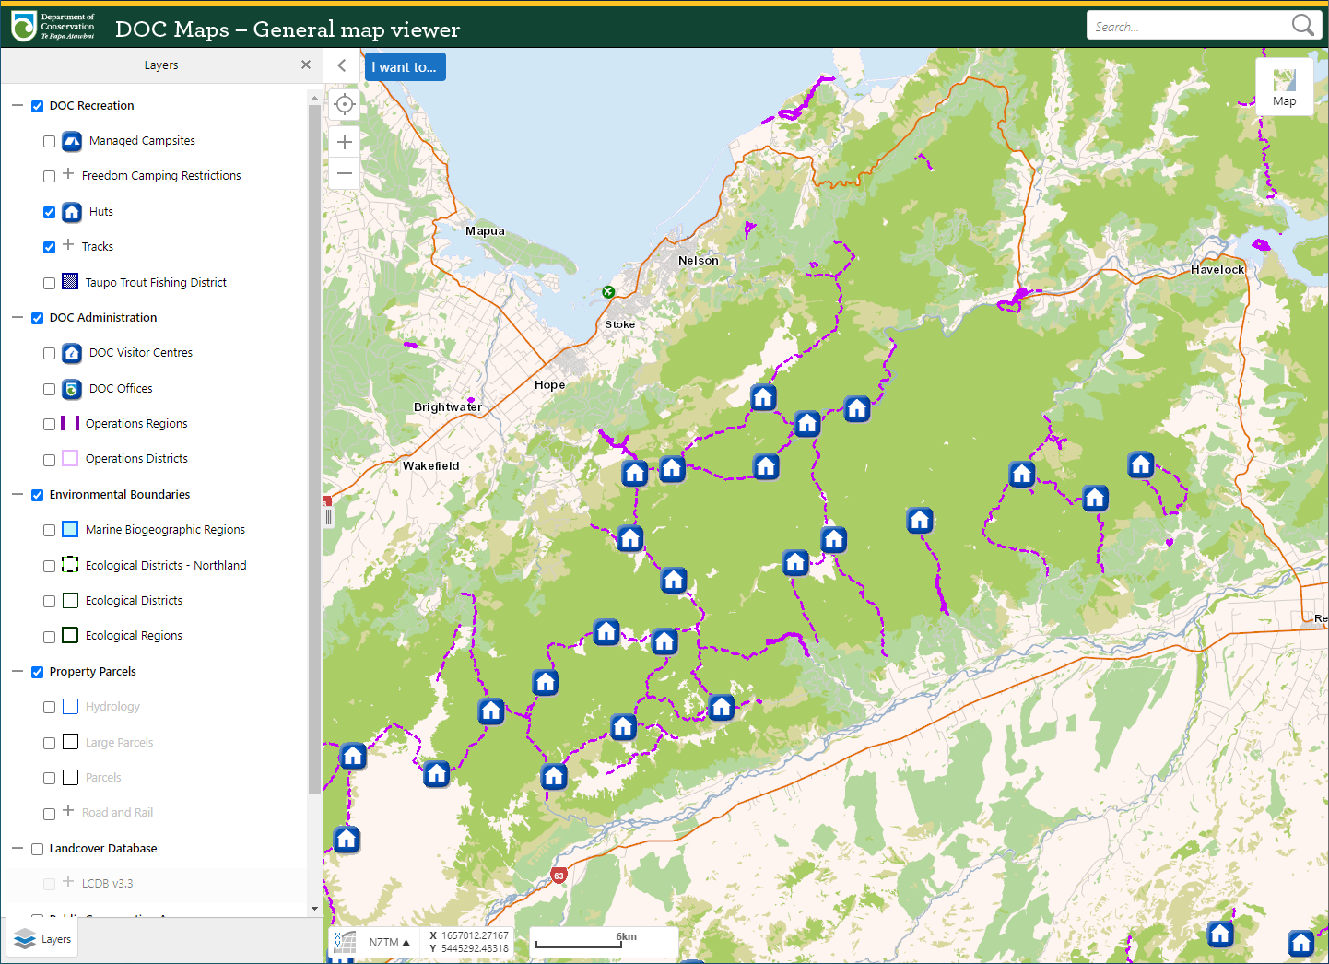Click the DOC Offices shield icon
The height and width of the screenshot is (964, 1329).
click(72, 389)
